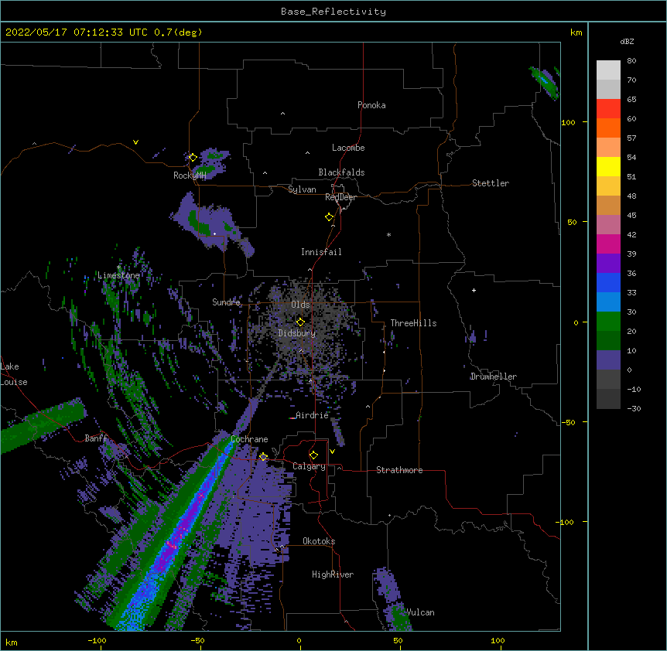Click the Limestone label

(118, 275)
